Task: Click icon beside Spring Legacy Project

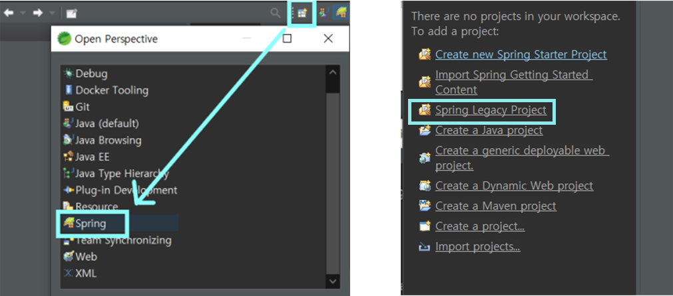Action: [x=425, y=110]
